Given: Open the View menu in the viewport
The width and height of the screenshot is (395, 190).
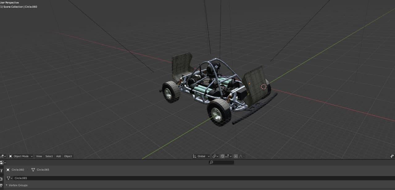Looking at the screenshot, I should tap(39, 156).
